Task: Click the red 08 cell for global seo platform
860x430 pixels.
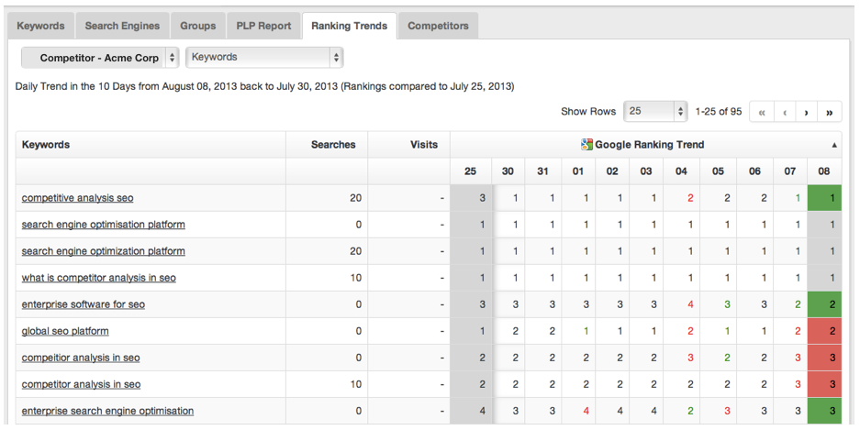Action: 824,331
